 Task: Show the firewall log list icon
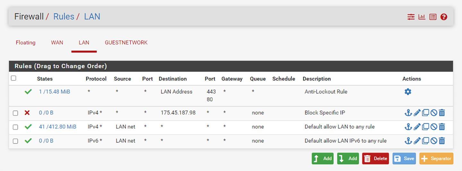pyautogui.click(x=433, y=17)
